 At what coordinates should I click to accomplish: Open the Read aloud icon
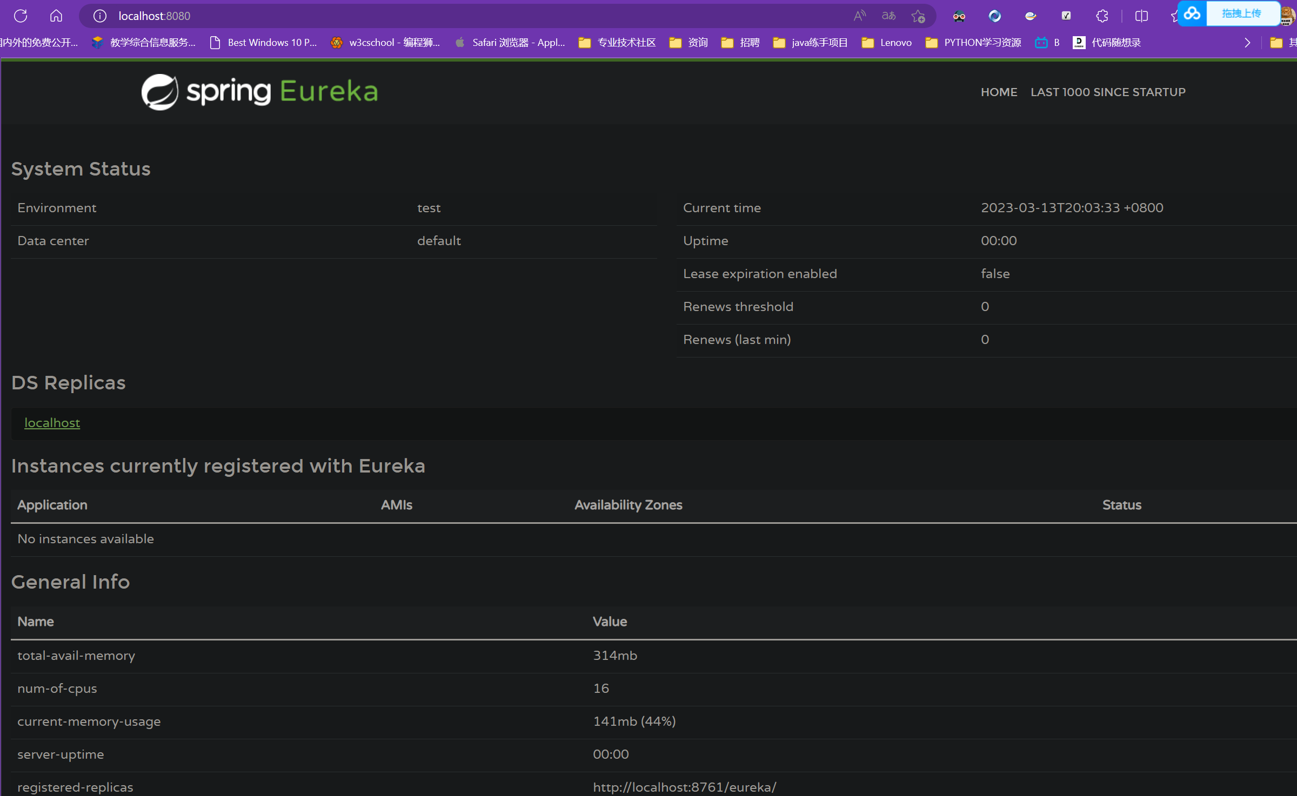(860, 16)
